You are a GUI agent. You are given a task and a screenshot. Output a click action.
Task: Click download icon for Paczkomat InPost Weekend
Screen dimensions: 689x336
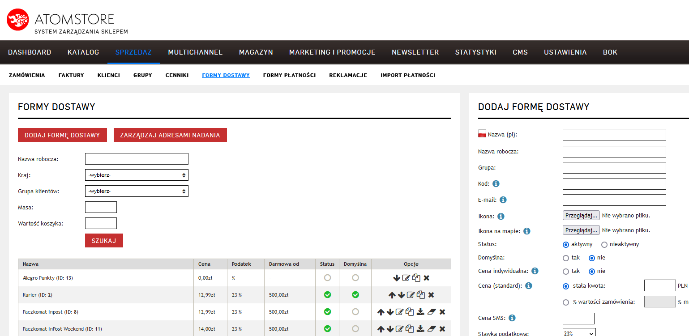(420, 329)
